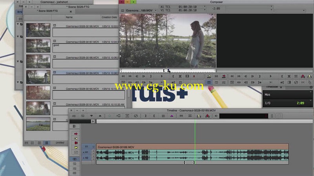The image size is (314, 176).
Task: Toggle the A2 track selector
Action: [x=86, y=158]
